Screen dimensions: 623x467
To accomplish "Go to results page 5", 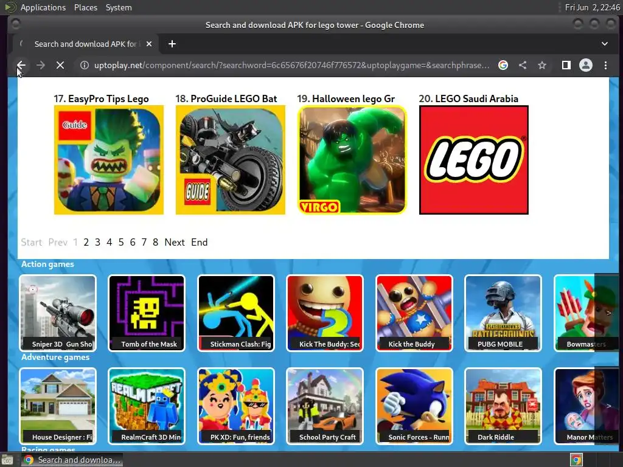I will [x=121, y=242].
